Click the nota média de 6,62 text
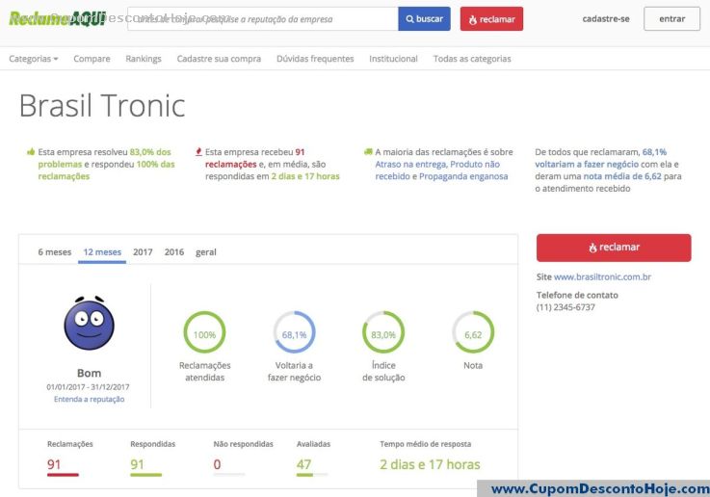 622,176
